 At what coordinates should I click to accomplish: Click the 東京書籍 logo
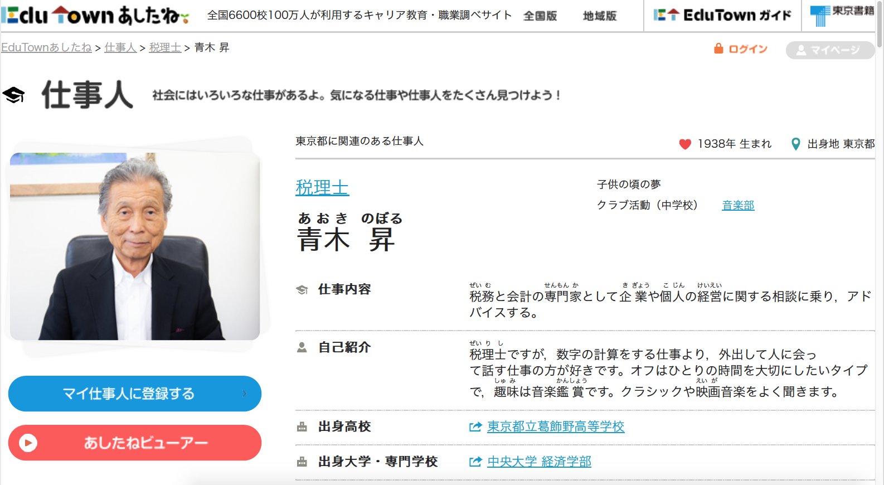(842, 15)
